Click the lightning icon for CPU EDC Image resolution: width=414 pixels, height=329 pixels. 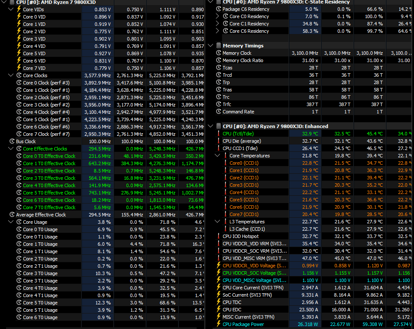click(x=219, y=310)
